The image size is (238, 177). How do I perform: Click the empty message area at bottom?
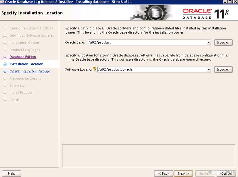[x=149, y=156]
